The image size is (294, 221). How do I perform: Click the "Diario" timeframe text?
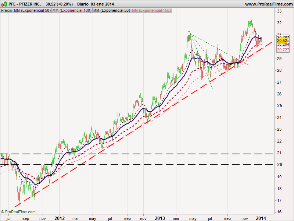pyautogui.click(x=83, y=4)
